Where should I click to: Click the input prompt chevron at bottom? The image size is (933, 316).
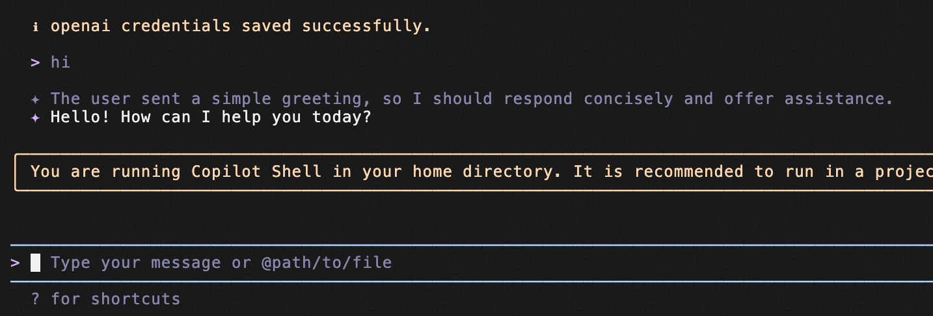point(16,263)
